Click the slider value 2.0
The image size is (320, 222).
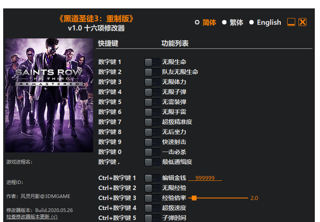pyautogui.click(x=254, y=198)
